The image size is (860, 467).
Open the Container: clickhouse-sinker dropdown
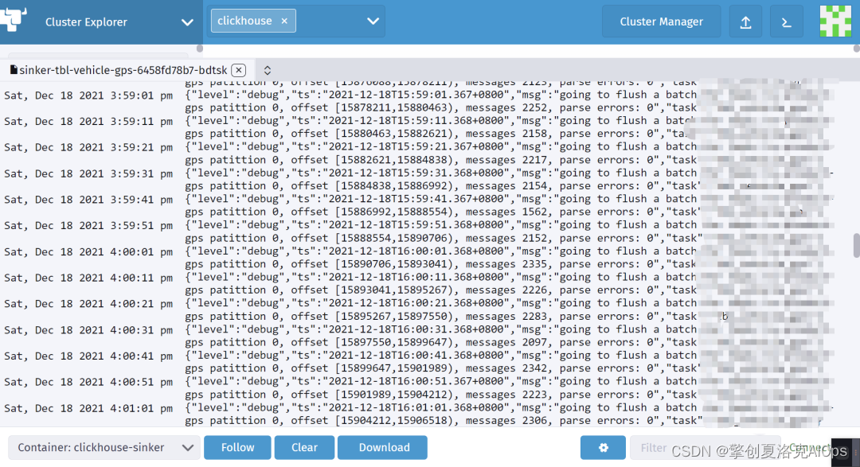103,447
